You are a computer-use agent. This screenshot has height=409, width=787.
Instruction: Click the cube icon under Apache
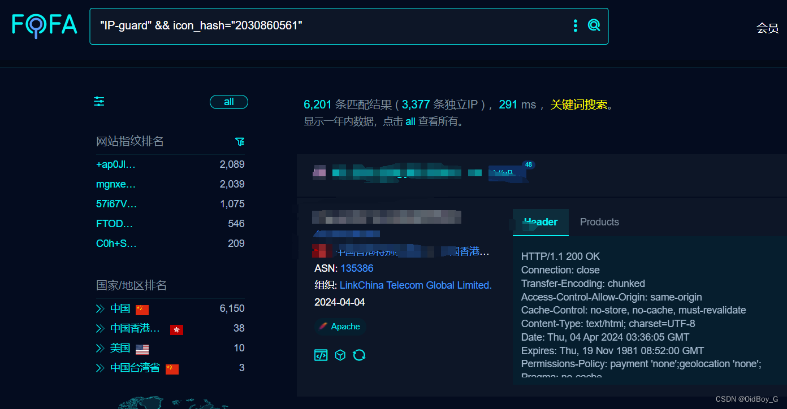click(x=340, y=355)
